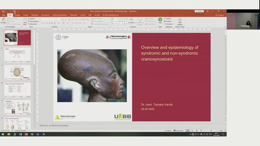Switch to the Entwurf ribbon tab

click(26, 15)
